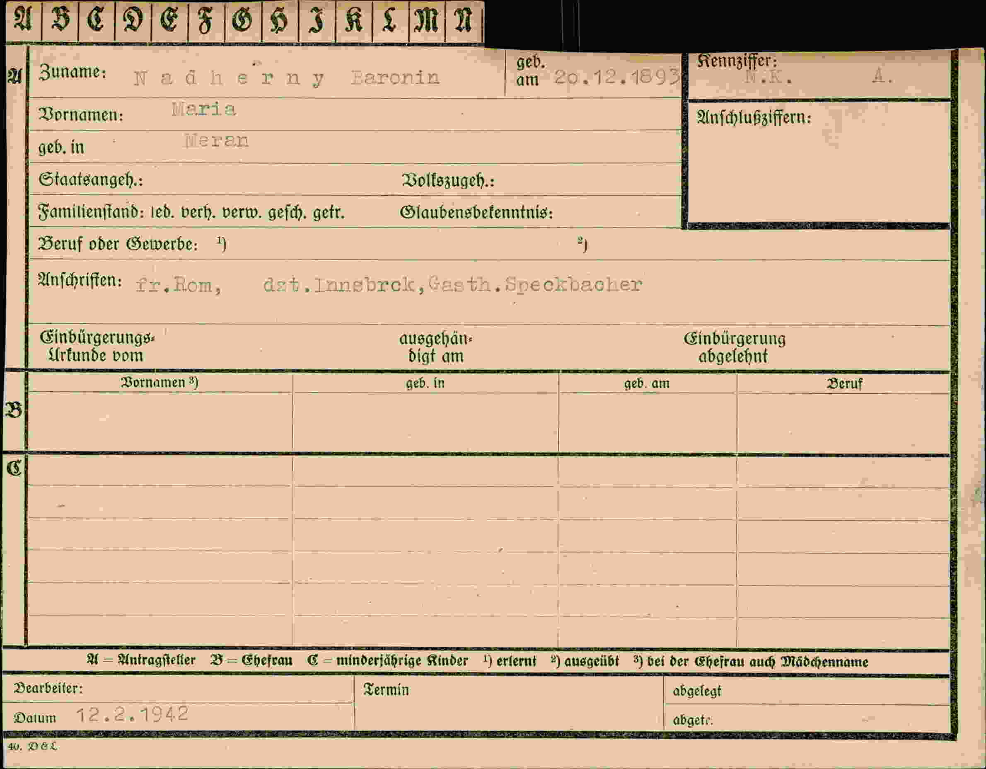Click the Einbürgerungs-Urkunde vom label

(97, 347)
